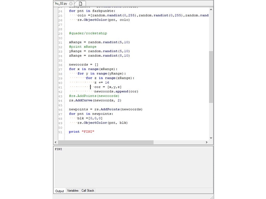Click the rs.ObjectColor(pnt, blk) statement
This screenshot has height=199, width=266.
103,123
